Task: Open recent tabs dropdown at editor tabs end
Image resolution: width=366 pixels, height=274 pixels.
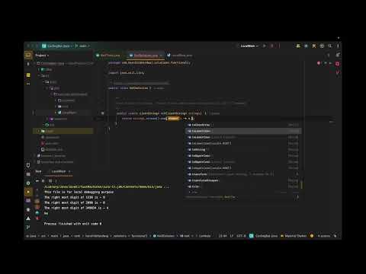Action: pos(329,55)
